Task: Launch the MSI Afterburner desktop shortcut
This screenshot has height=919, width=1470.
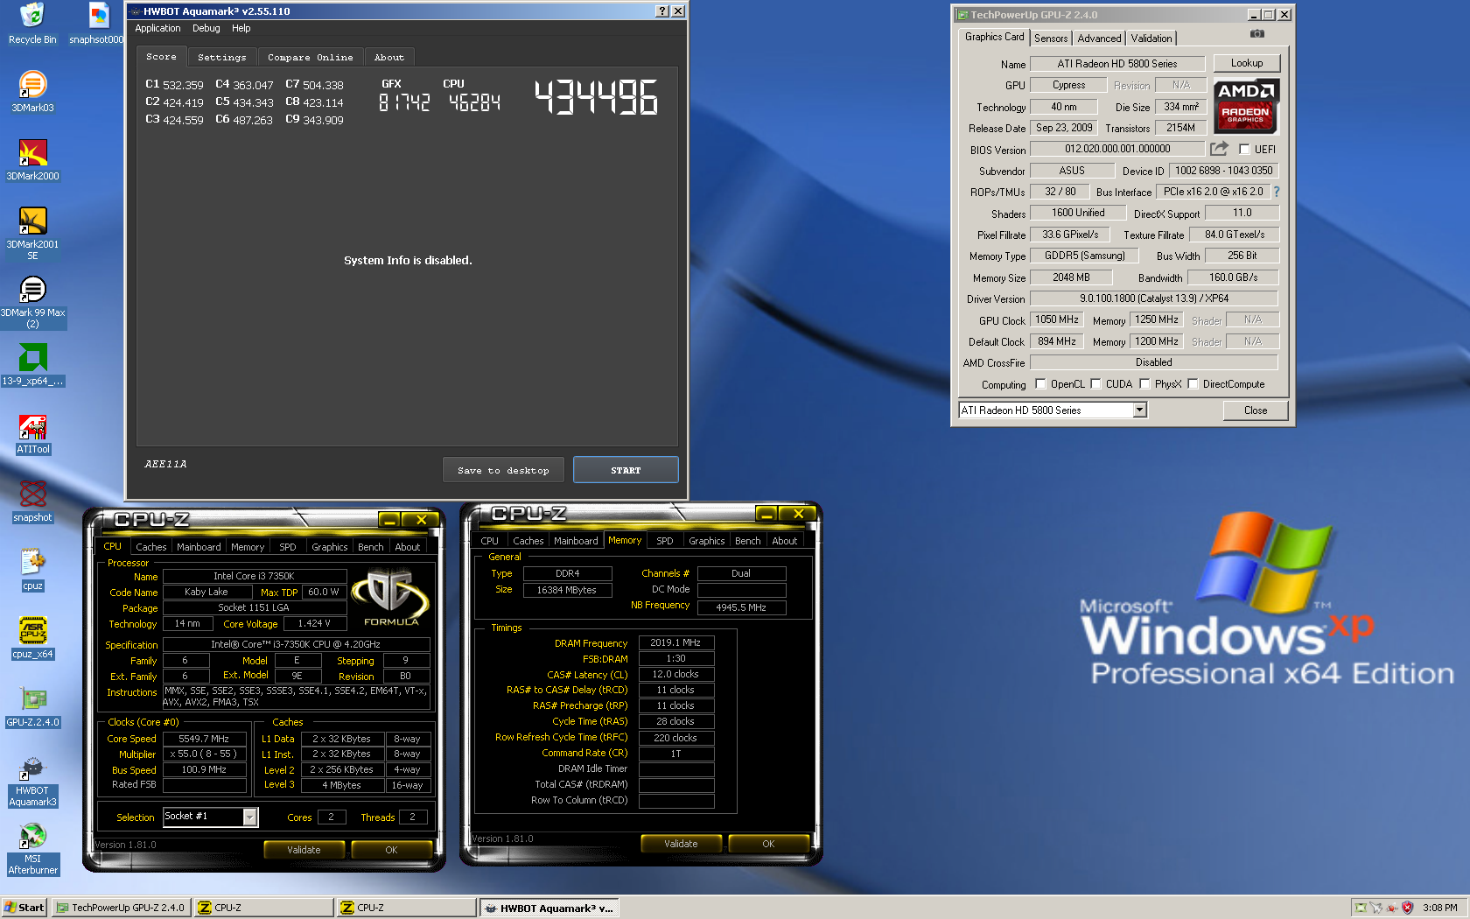Action: 32,849
